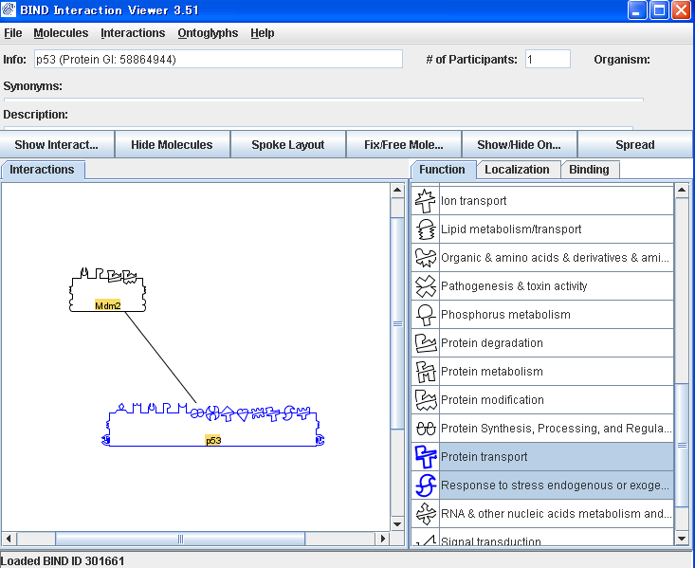Click the graph vertical scrollbar up arrow
The image size is (695, 568).
[x=397, y=191]
